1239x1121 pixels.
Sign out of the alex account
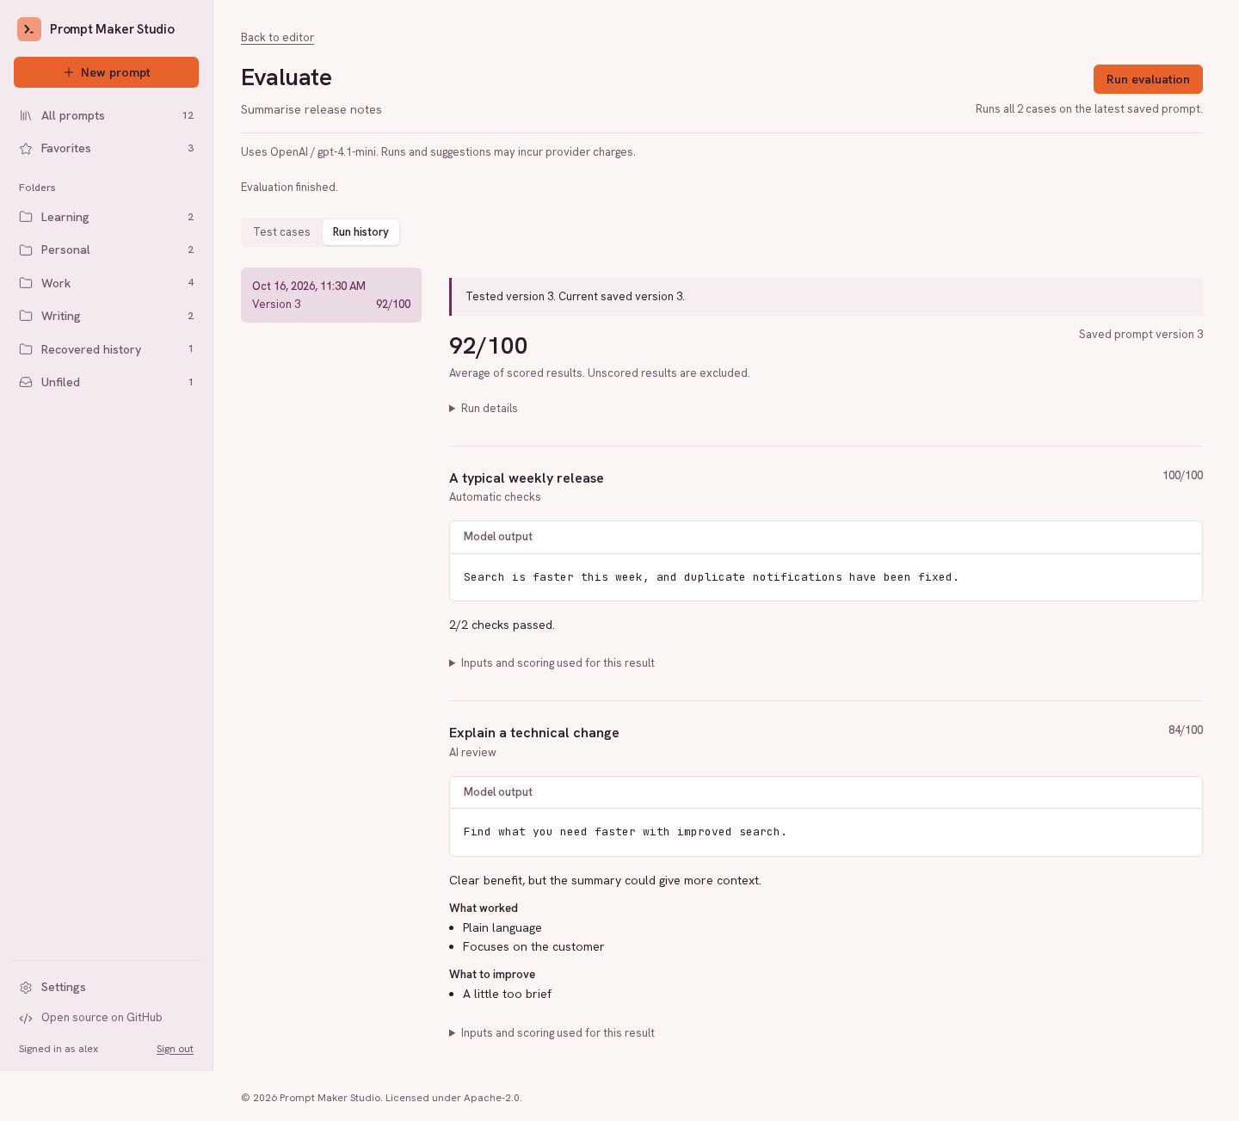175,1049
